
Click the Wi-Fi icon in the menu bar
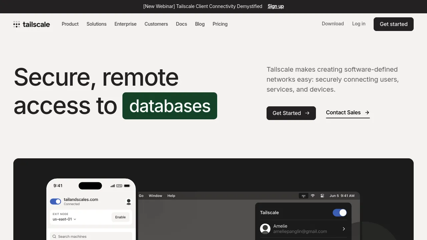(x=313, y=196)
